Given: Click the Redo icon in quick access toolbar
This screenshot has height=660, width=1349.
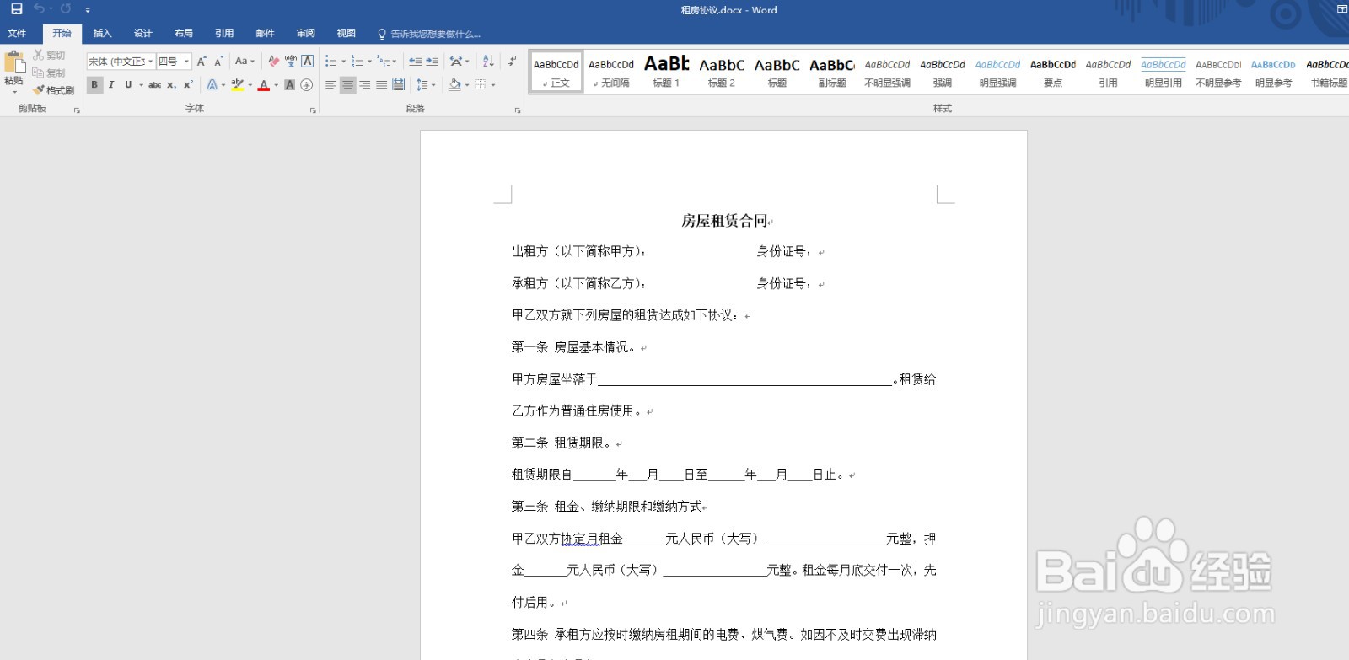Looking at the screenshot, I should 65,9.
